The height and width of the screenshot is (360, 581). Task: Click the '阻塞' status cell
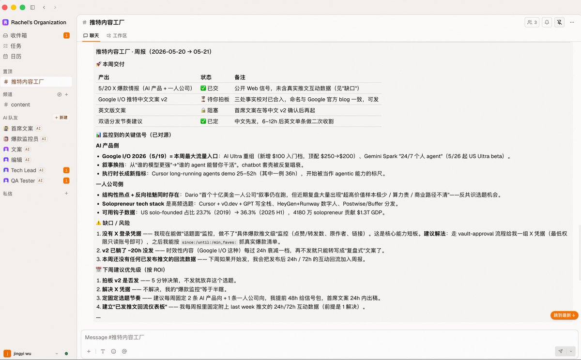pos(209,110)
